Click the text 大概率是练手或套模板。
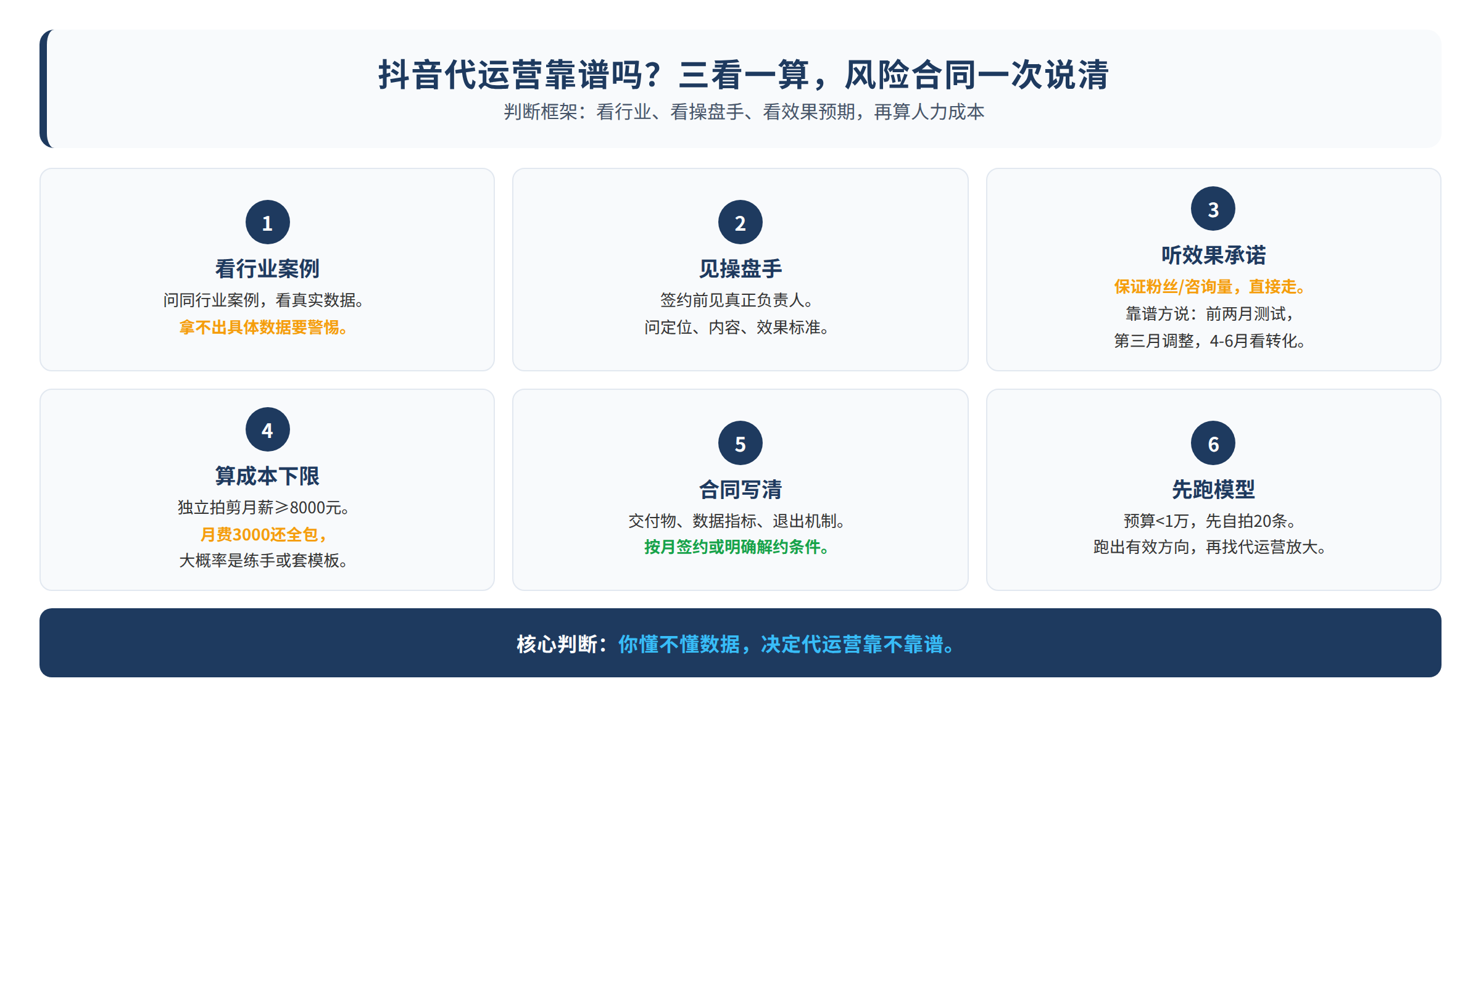This screenshot has width=1481, height=987. 264,560
